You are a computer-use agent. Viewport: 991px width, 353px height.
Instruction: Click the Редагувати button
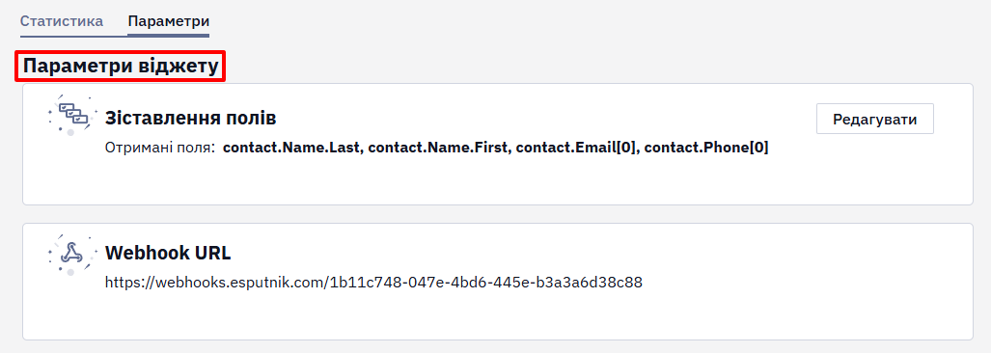point(874,119)
